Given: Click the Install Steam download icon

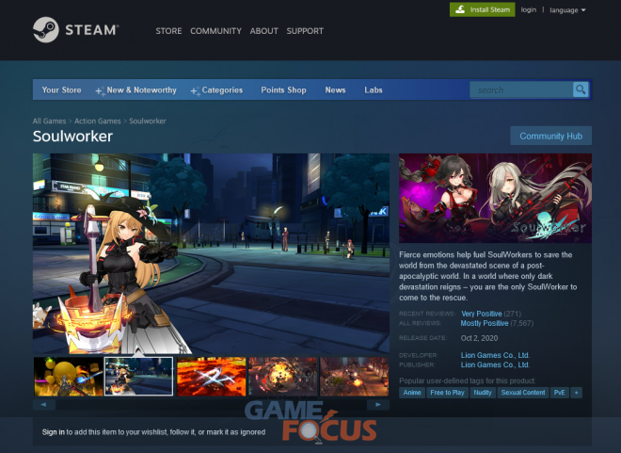Looking at the screenshot, I should coord(460,9).
